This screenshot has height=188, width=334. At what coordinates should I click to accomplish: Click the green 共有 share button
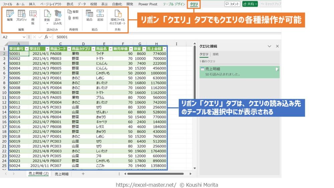tap(250, 4)
